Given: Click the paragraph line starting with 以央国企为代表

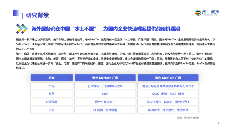Looking at the screenshot, I should [116, 63].
